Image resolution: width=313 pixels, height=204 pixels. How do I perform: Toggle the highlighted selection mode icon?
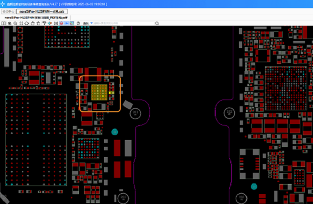(72, 23)
